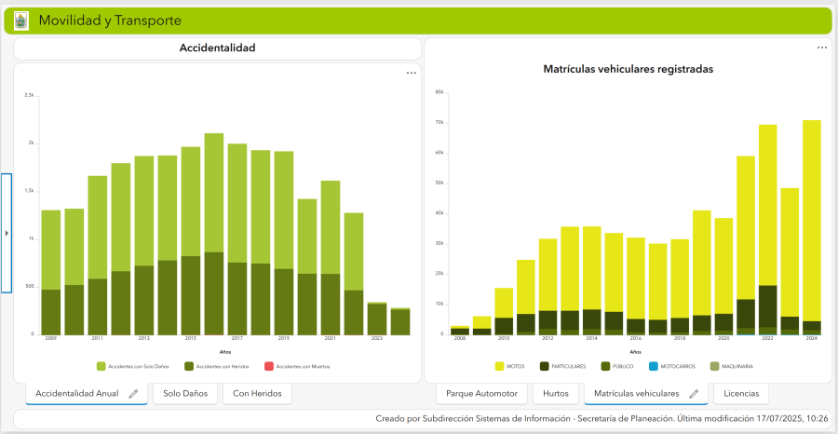Select the Matrículas vehiculares tab
Image resolution: width=838 pixels, height=434 pixels.
coord(645,394)
